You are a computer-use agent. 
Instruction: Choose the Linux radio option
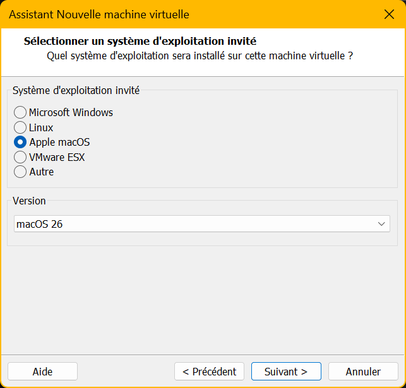[x=20, y=127]
